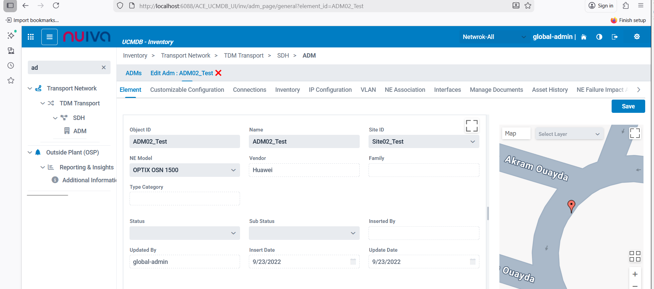Toggle dark/light contrast theme icon
The height and width of the screenshot is (289, 654).
599,37
